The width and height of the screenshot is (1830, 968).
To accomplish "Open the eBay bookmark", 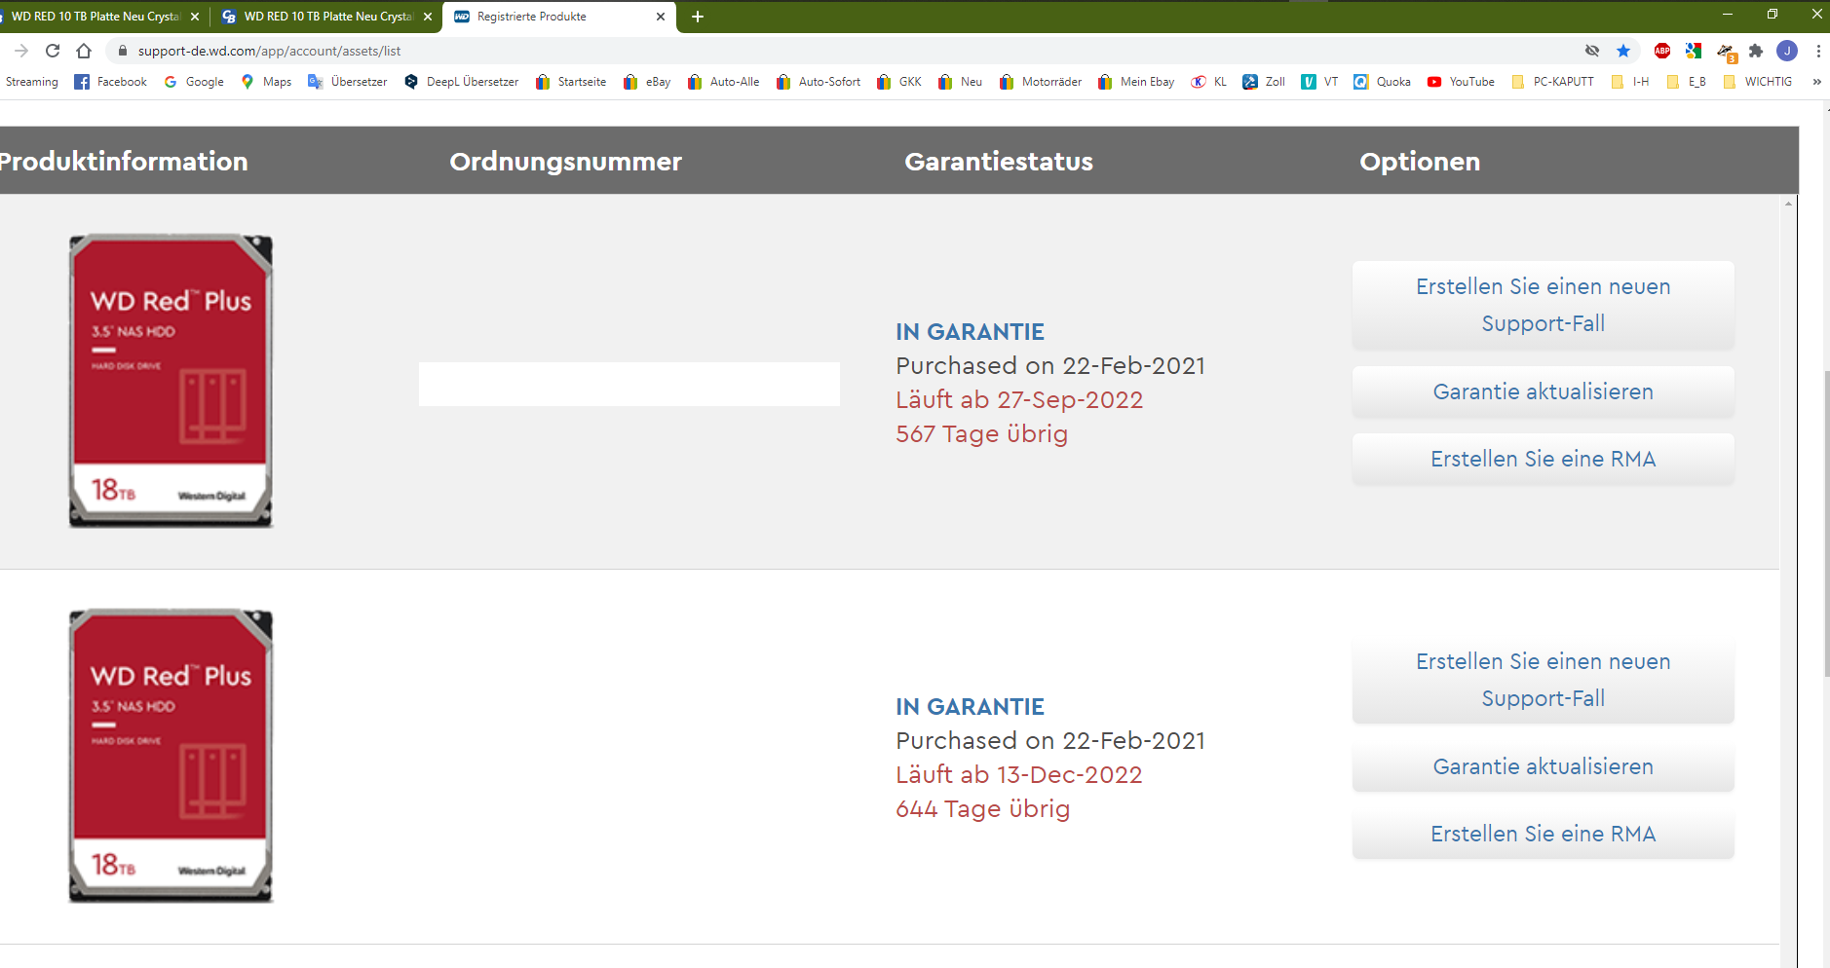I will pyautogui.click(x=647, y=82).
